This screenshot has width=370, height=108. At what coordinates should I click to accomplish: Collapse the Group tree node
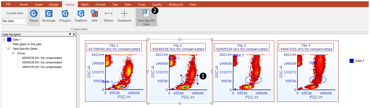coord(13,53)
